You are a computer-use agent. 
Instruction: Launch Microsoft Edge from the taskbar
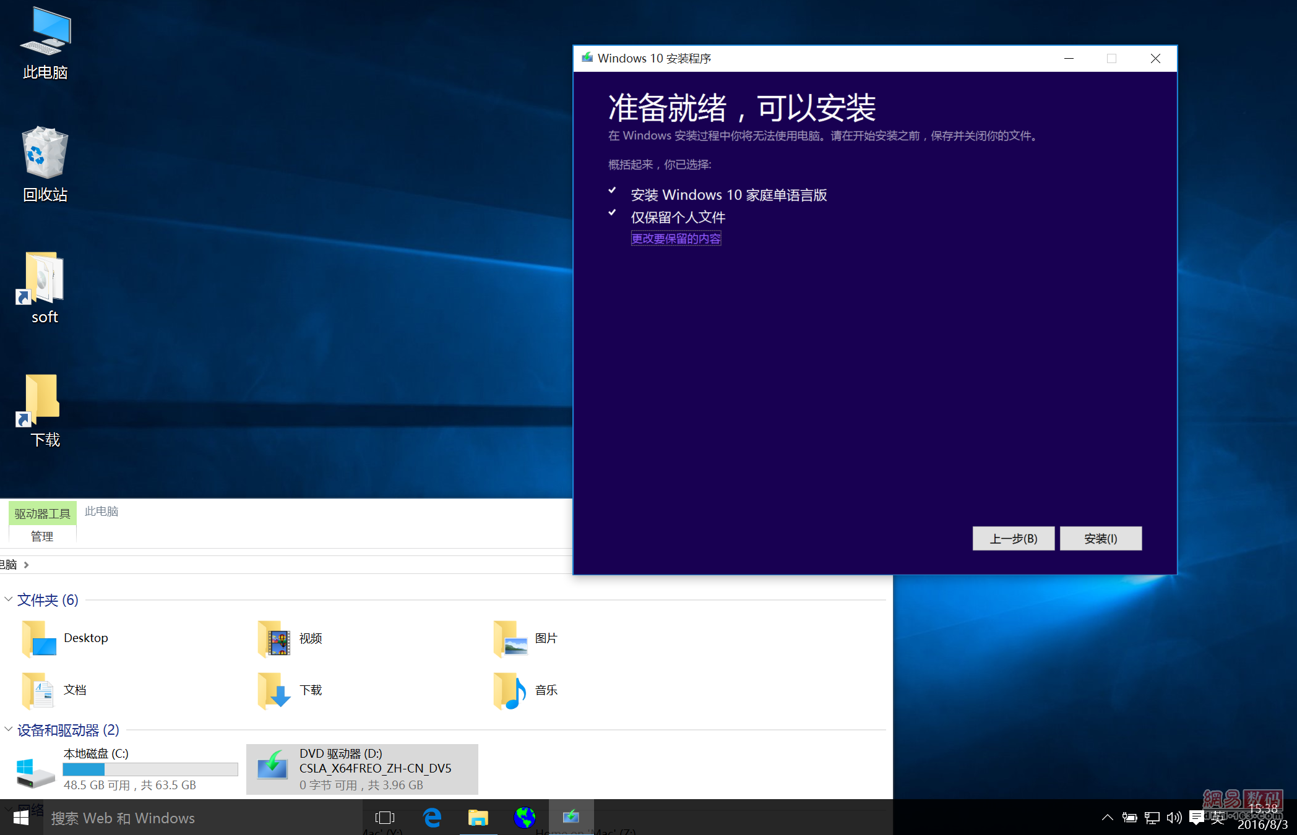(x=432, y=818)
